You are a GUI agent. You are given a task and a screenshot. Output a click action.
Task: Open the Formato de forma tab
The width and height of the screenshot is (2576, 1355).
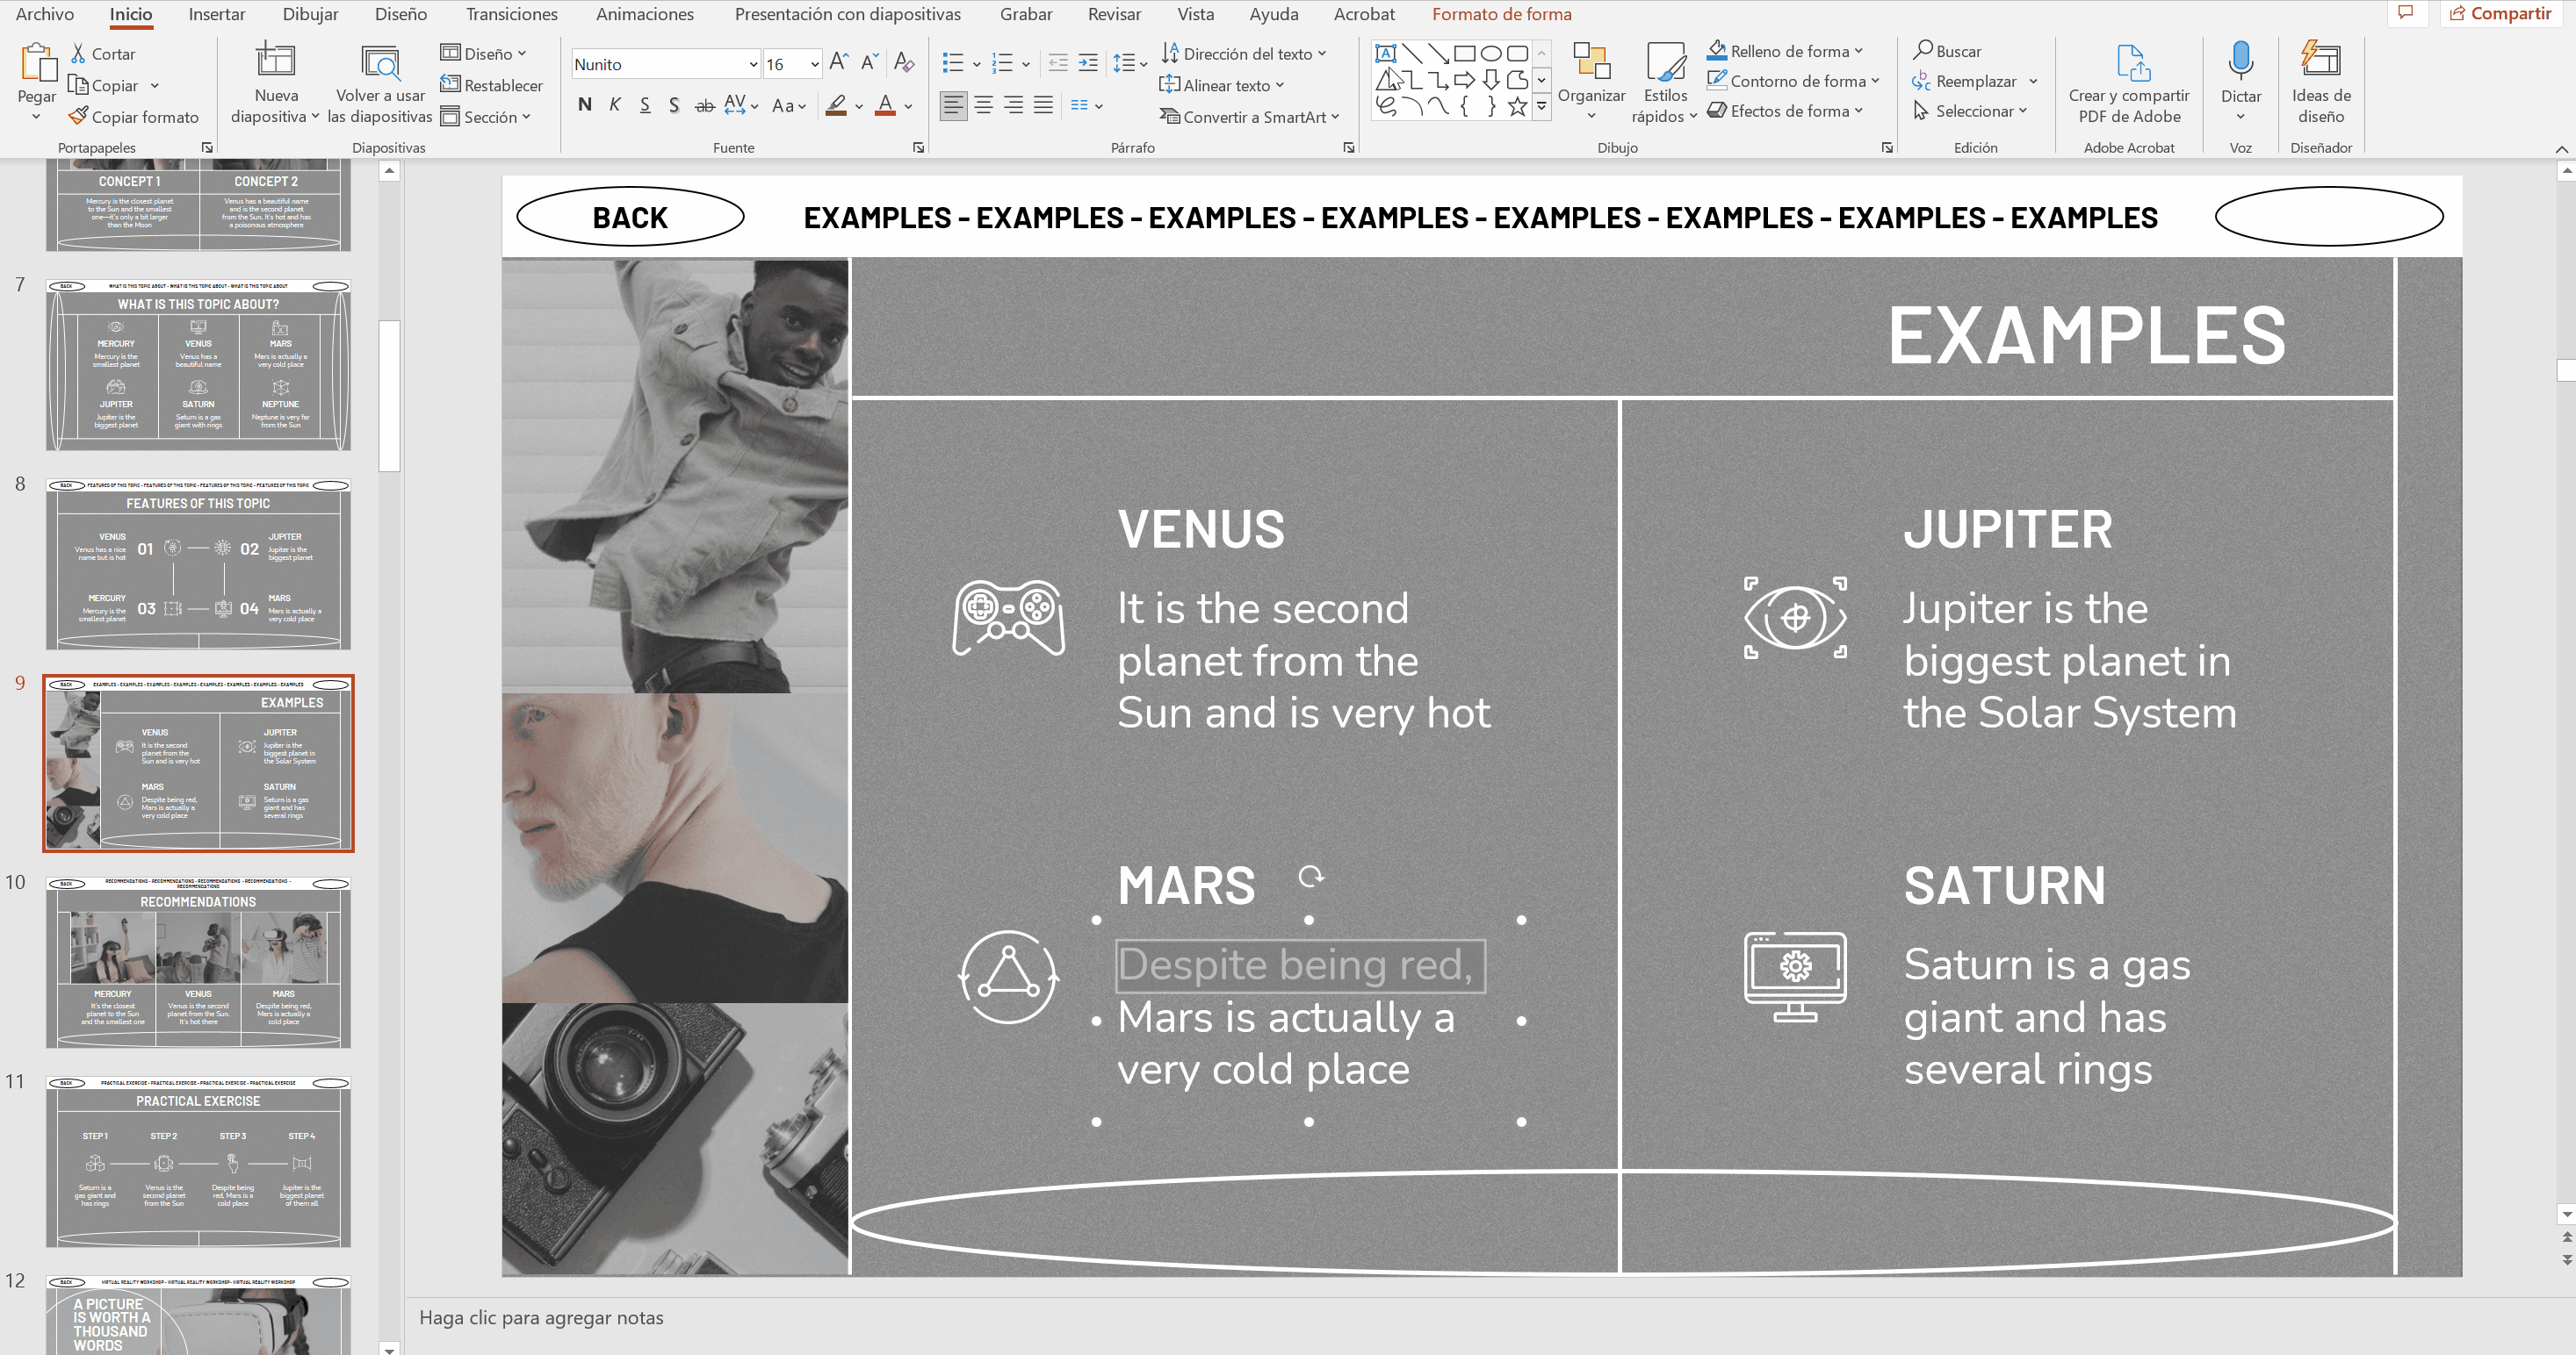pos(1501,14)
